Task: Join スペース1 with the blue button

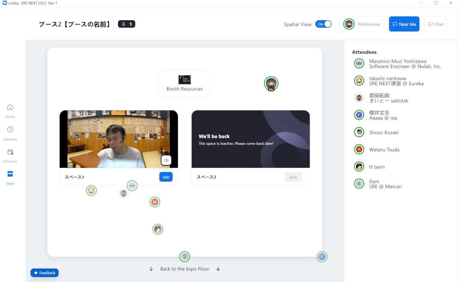Action: click(166, 177)
